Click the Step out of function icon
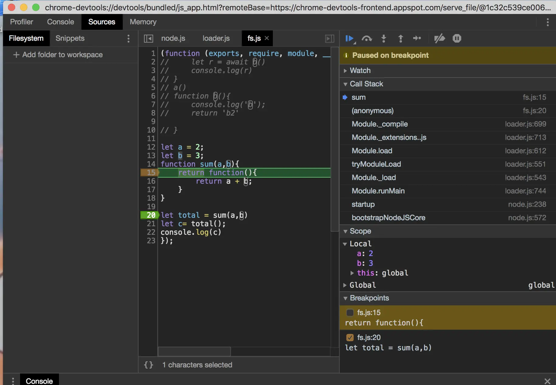This screenshot has width=556, height=385. tap(400, 39)
